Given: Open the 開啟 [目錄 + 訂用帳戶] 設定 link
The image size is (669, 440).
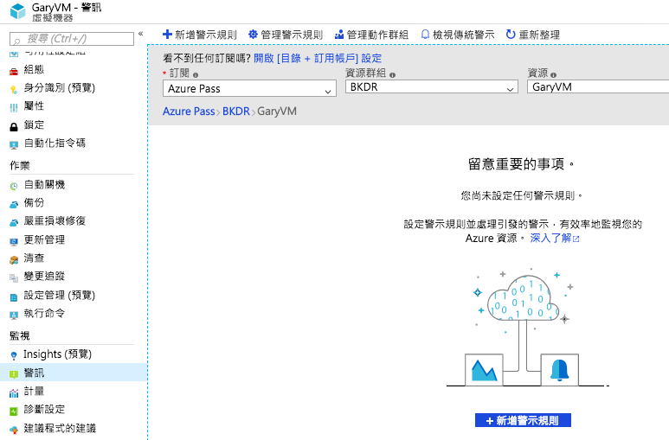Looking at the screenshot, I should pos(318,59).
